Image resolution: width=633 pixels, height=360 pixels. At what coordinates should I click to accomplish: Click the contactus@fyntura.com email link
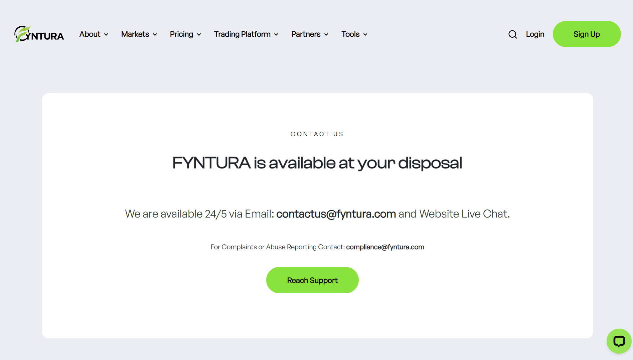336,214
